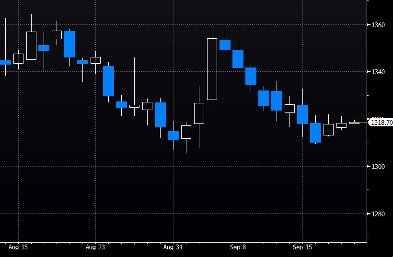Click the 1300 price axis label
393x257 pixels.
(x=378, y=166)
